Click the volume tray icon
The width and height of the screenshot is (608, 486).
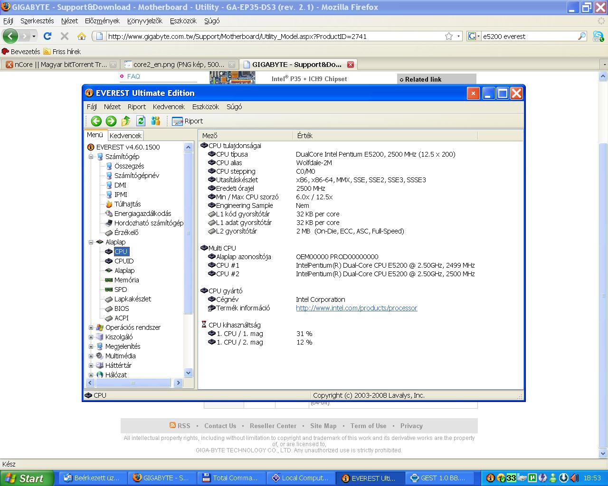(575, 478)
